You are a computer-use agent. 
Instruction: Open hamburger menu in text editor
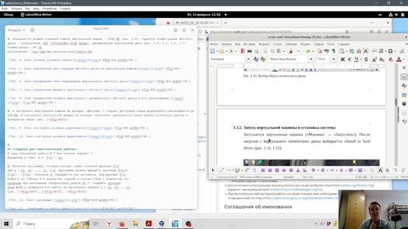point(184,30)
